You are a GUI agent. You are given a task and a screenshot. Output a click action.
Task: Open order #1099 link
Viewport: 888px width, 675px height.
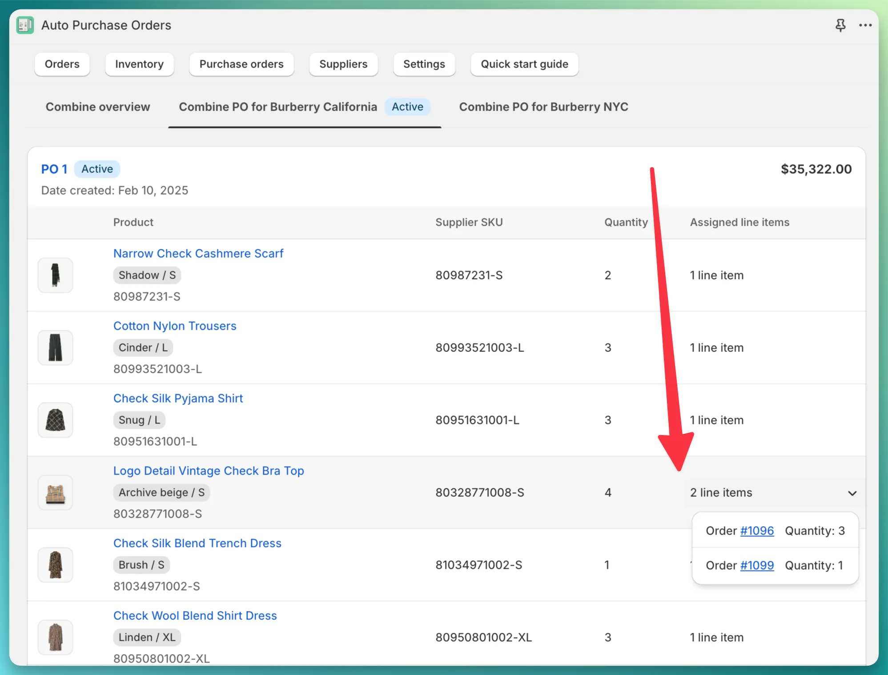click(x=757, y=565)
